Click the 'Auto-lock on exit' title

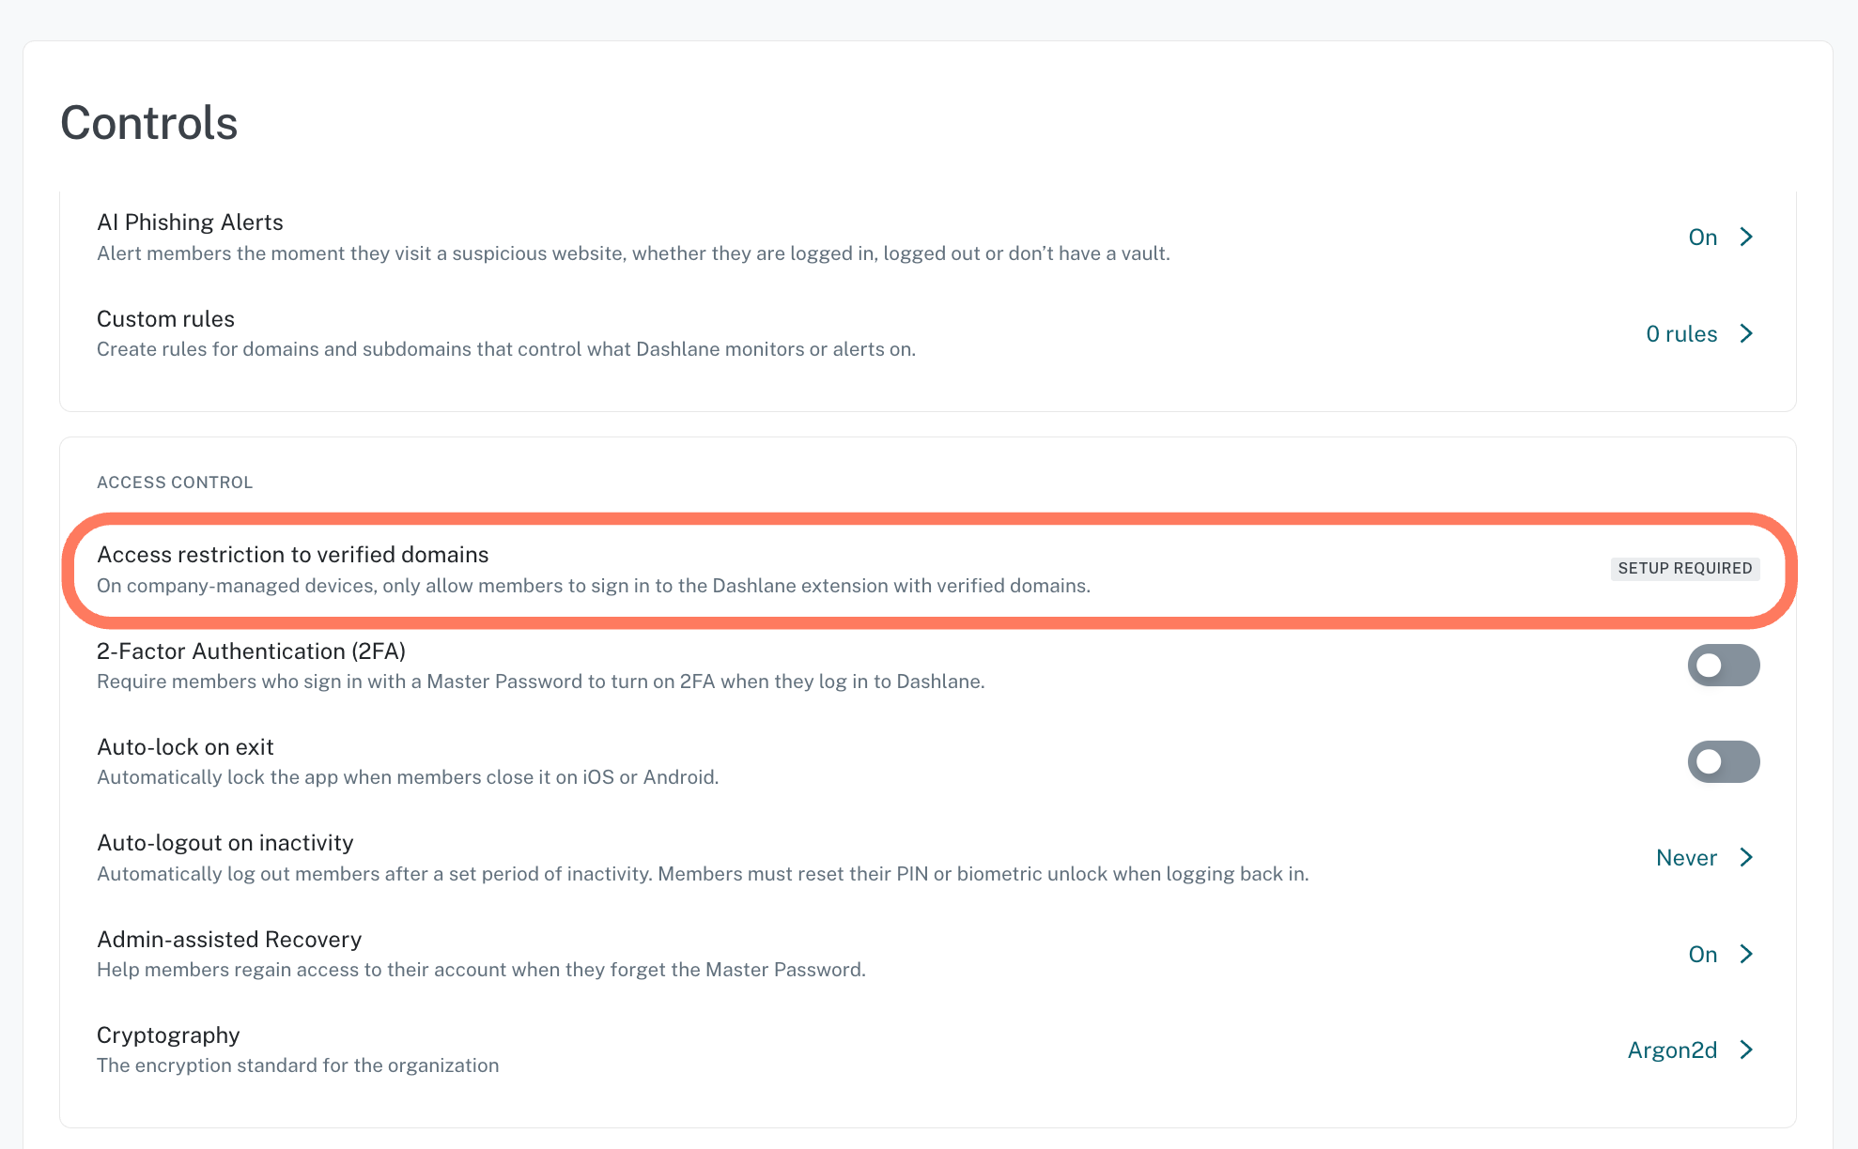(185, 746)
